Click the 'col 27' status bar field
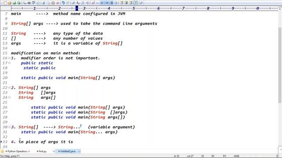 [x=190, y=156]
